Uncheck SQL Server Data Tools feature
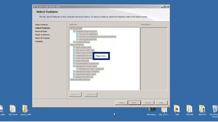This screenshot has width=218, height=122. click(74, 50)
